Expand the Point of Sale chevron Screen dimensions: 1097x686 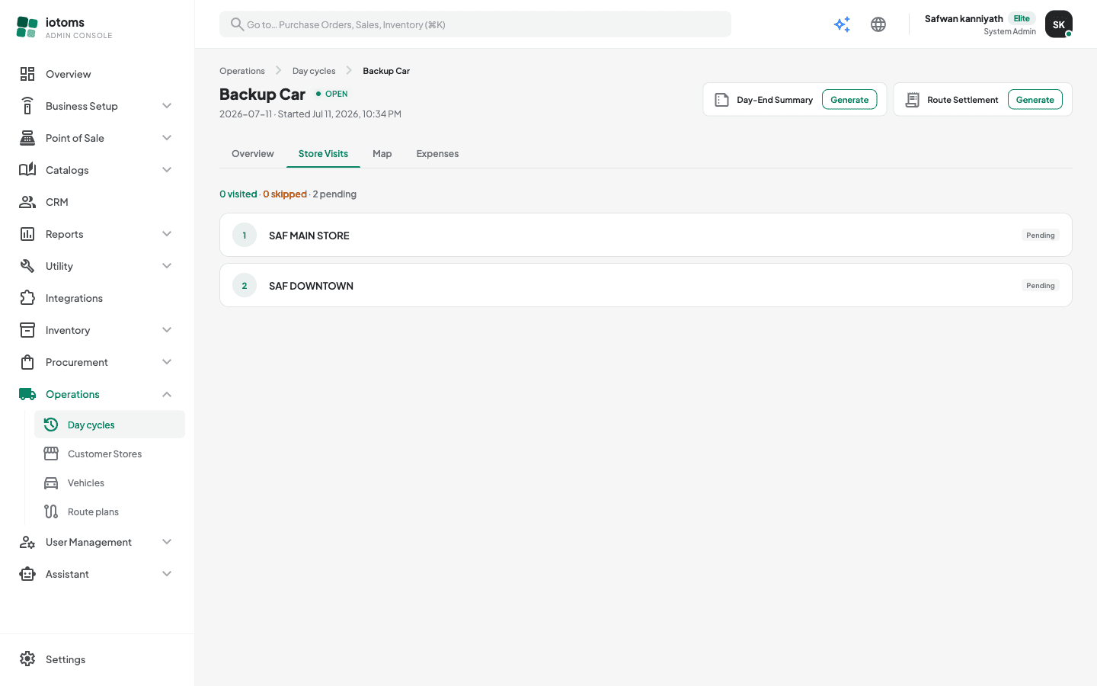(167, 138)
